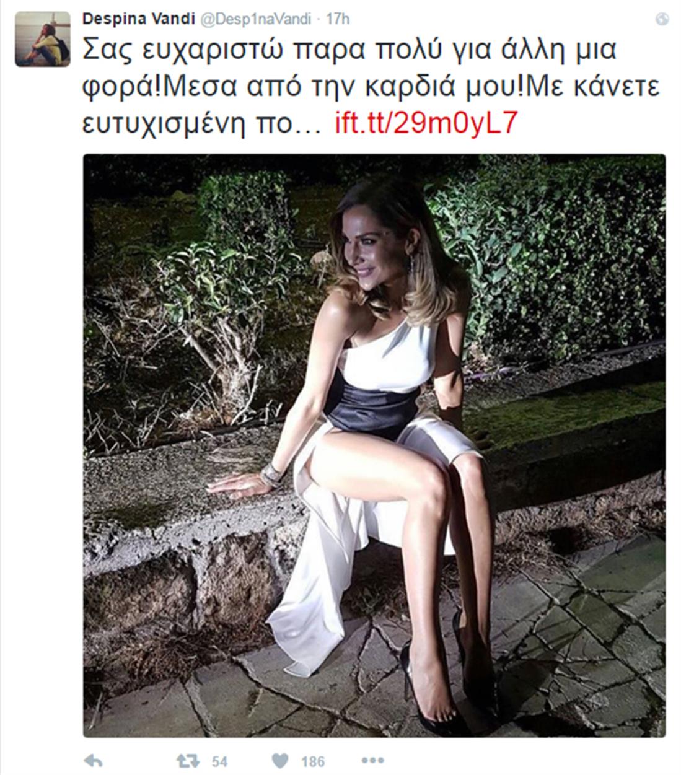View the like count of 186
Viewport: 681px width, 775px height.
click(313, 762)
